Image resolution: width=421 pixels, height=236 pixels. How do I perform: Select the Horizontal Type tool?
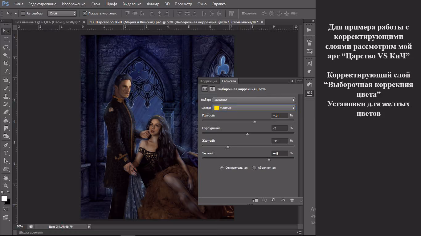tap(6, 153)
